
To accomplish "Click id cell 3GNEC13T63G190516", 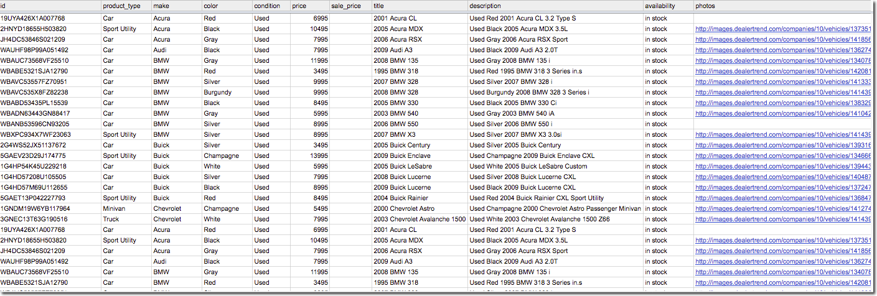I will [x=50, y=219].
